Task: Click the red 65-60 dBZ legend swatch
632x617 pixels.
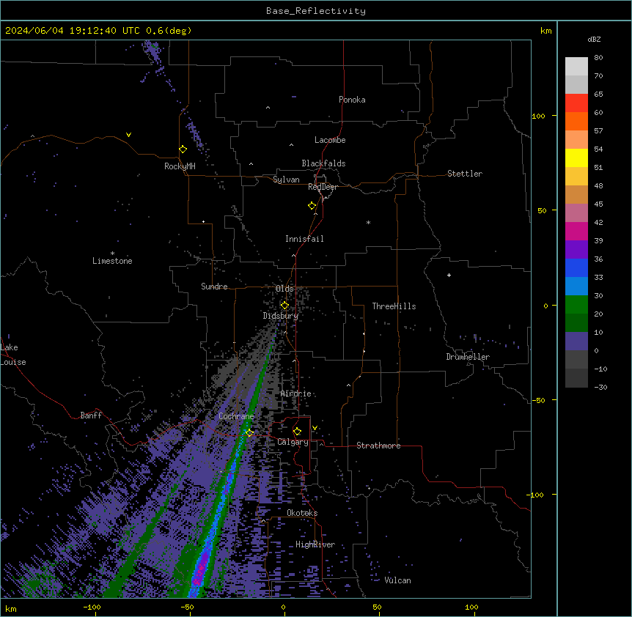Action: tap(576, 103)
